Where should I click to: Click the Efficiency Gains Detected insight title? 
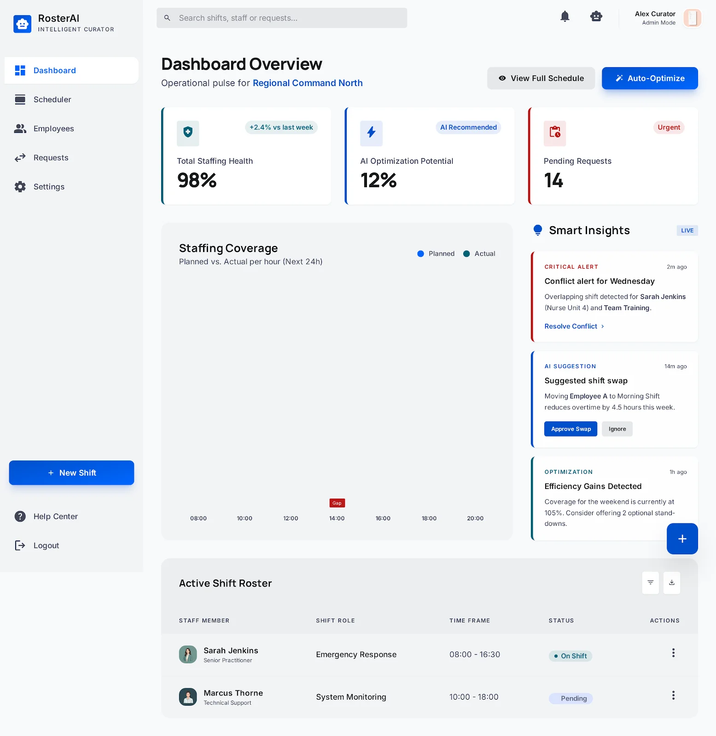pyautogui.click(x=593, y=486)
